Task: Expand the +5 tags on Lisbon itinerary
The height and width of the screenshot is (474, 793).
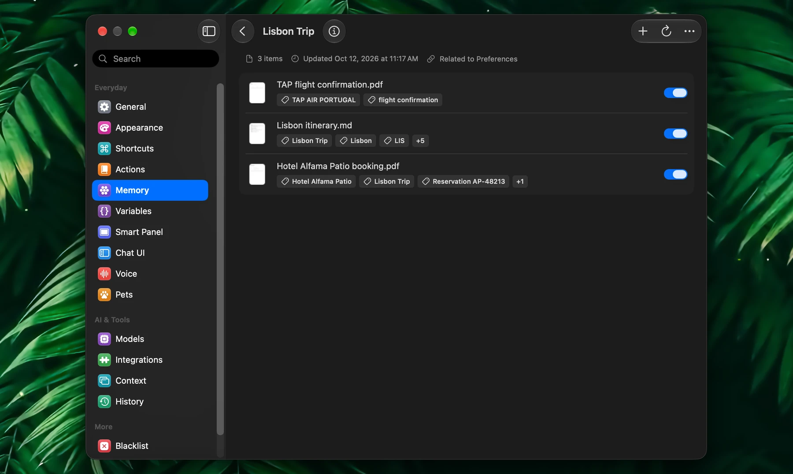Action: tap(420, 141)
